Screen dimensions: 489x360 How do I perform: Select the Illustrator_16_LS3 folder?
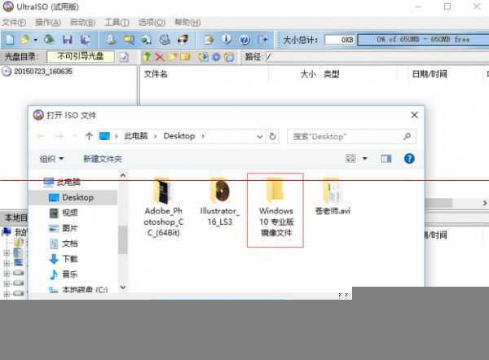[x=220, y=202]
